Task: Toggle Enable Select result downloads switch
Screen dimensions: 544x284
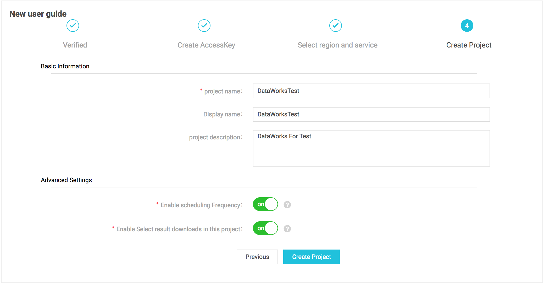Action: 265,228
